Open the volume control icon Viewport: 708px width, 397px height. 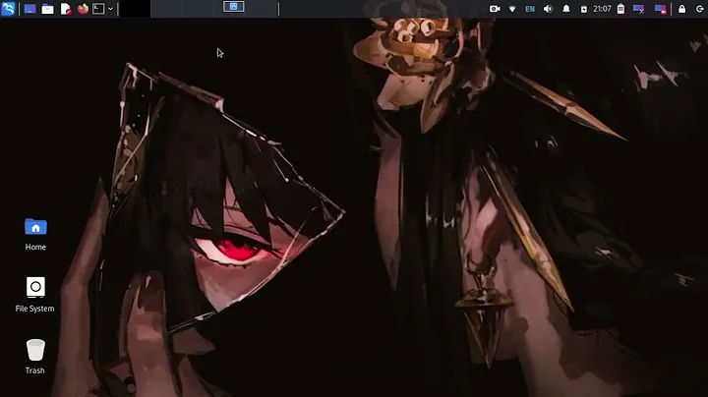(x=548, y=9)
